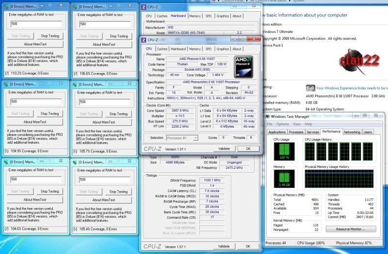The height and width of the screenshot is (254, 388).
Task: Click the CPU-Z icon in the Mainboard window title bar
Action: click(x=144, y=7)
